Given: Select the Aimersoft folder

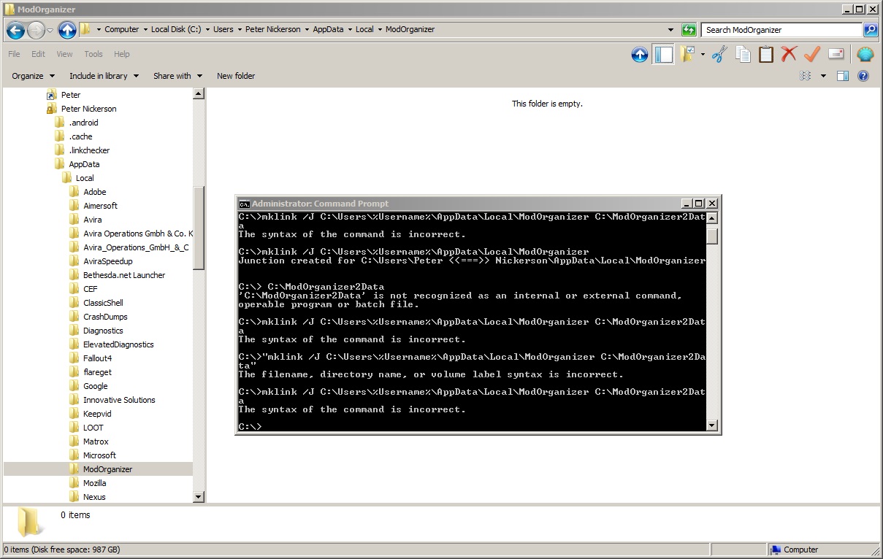Looking at the screenshot, I should (x=100, y=206).
